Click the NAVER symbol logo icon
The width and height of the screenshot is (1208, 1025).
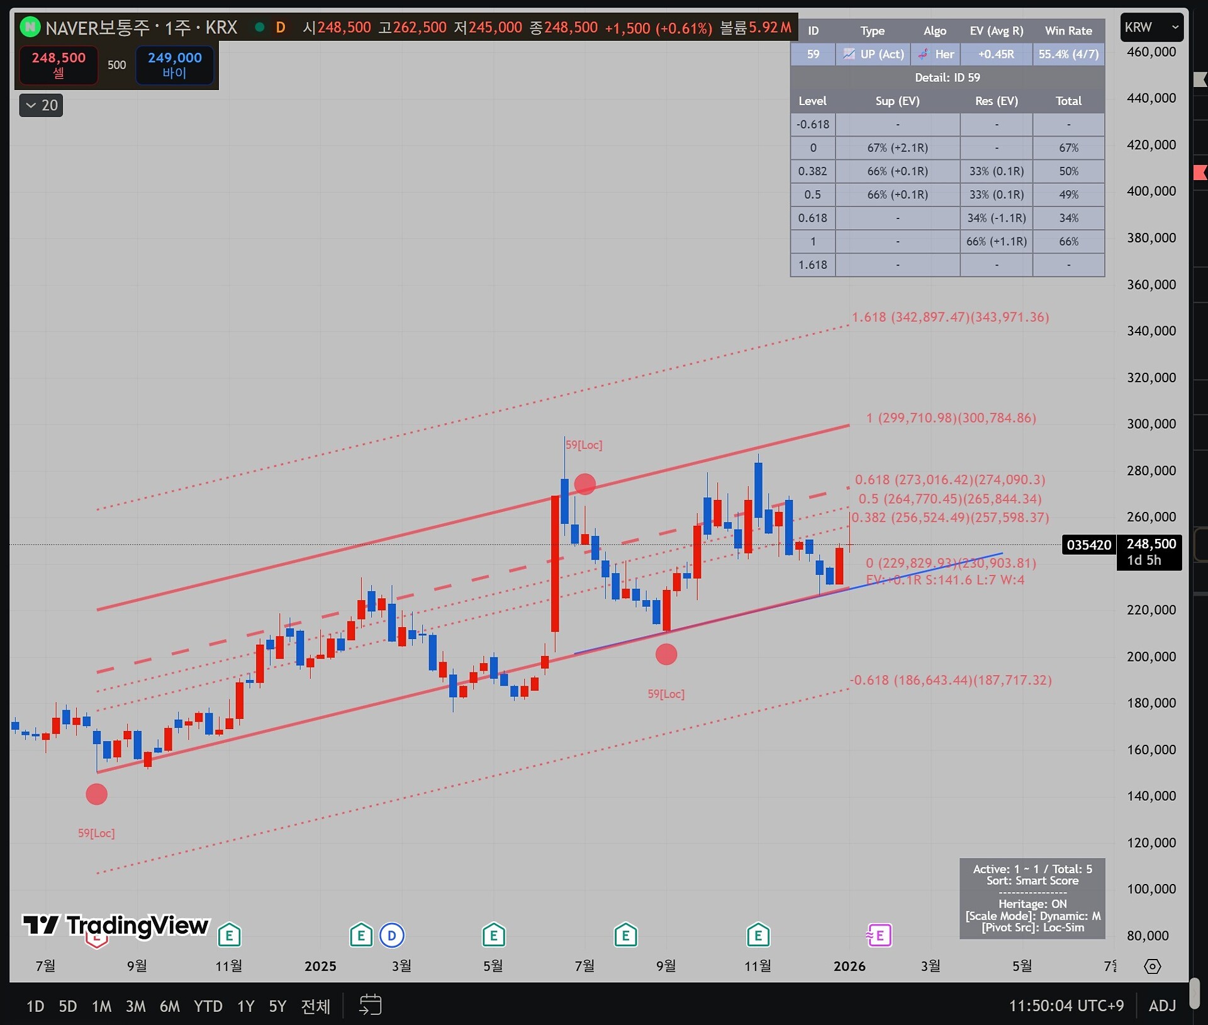(30, 27)
